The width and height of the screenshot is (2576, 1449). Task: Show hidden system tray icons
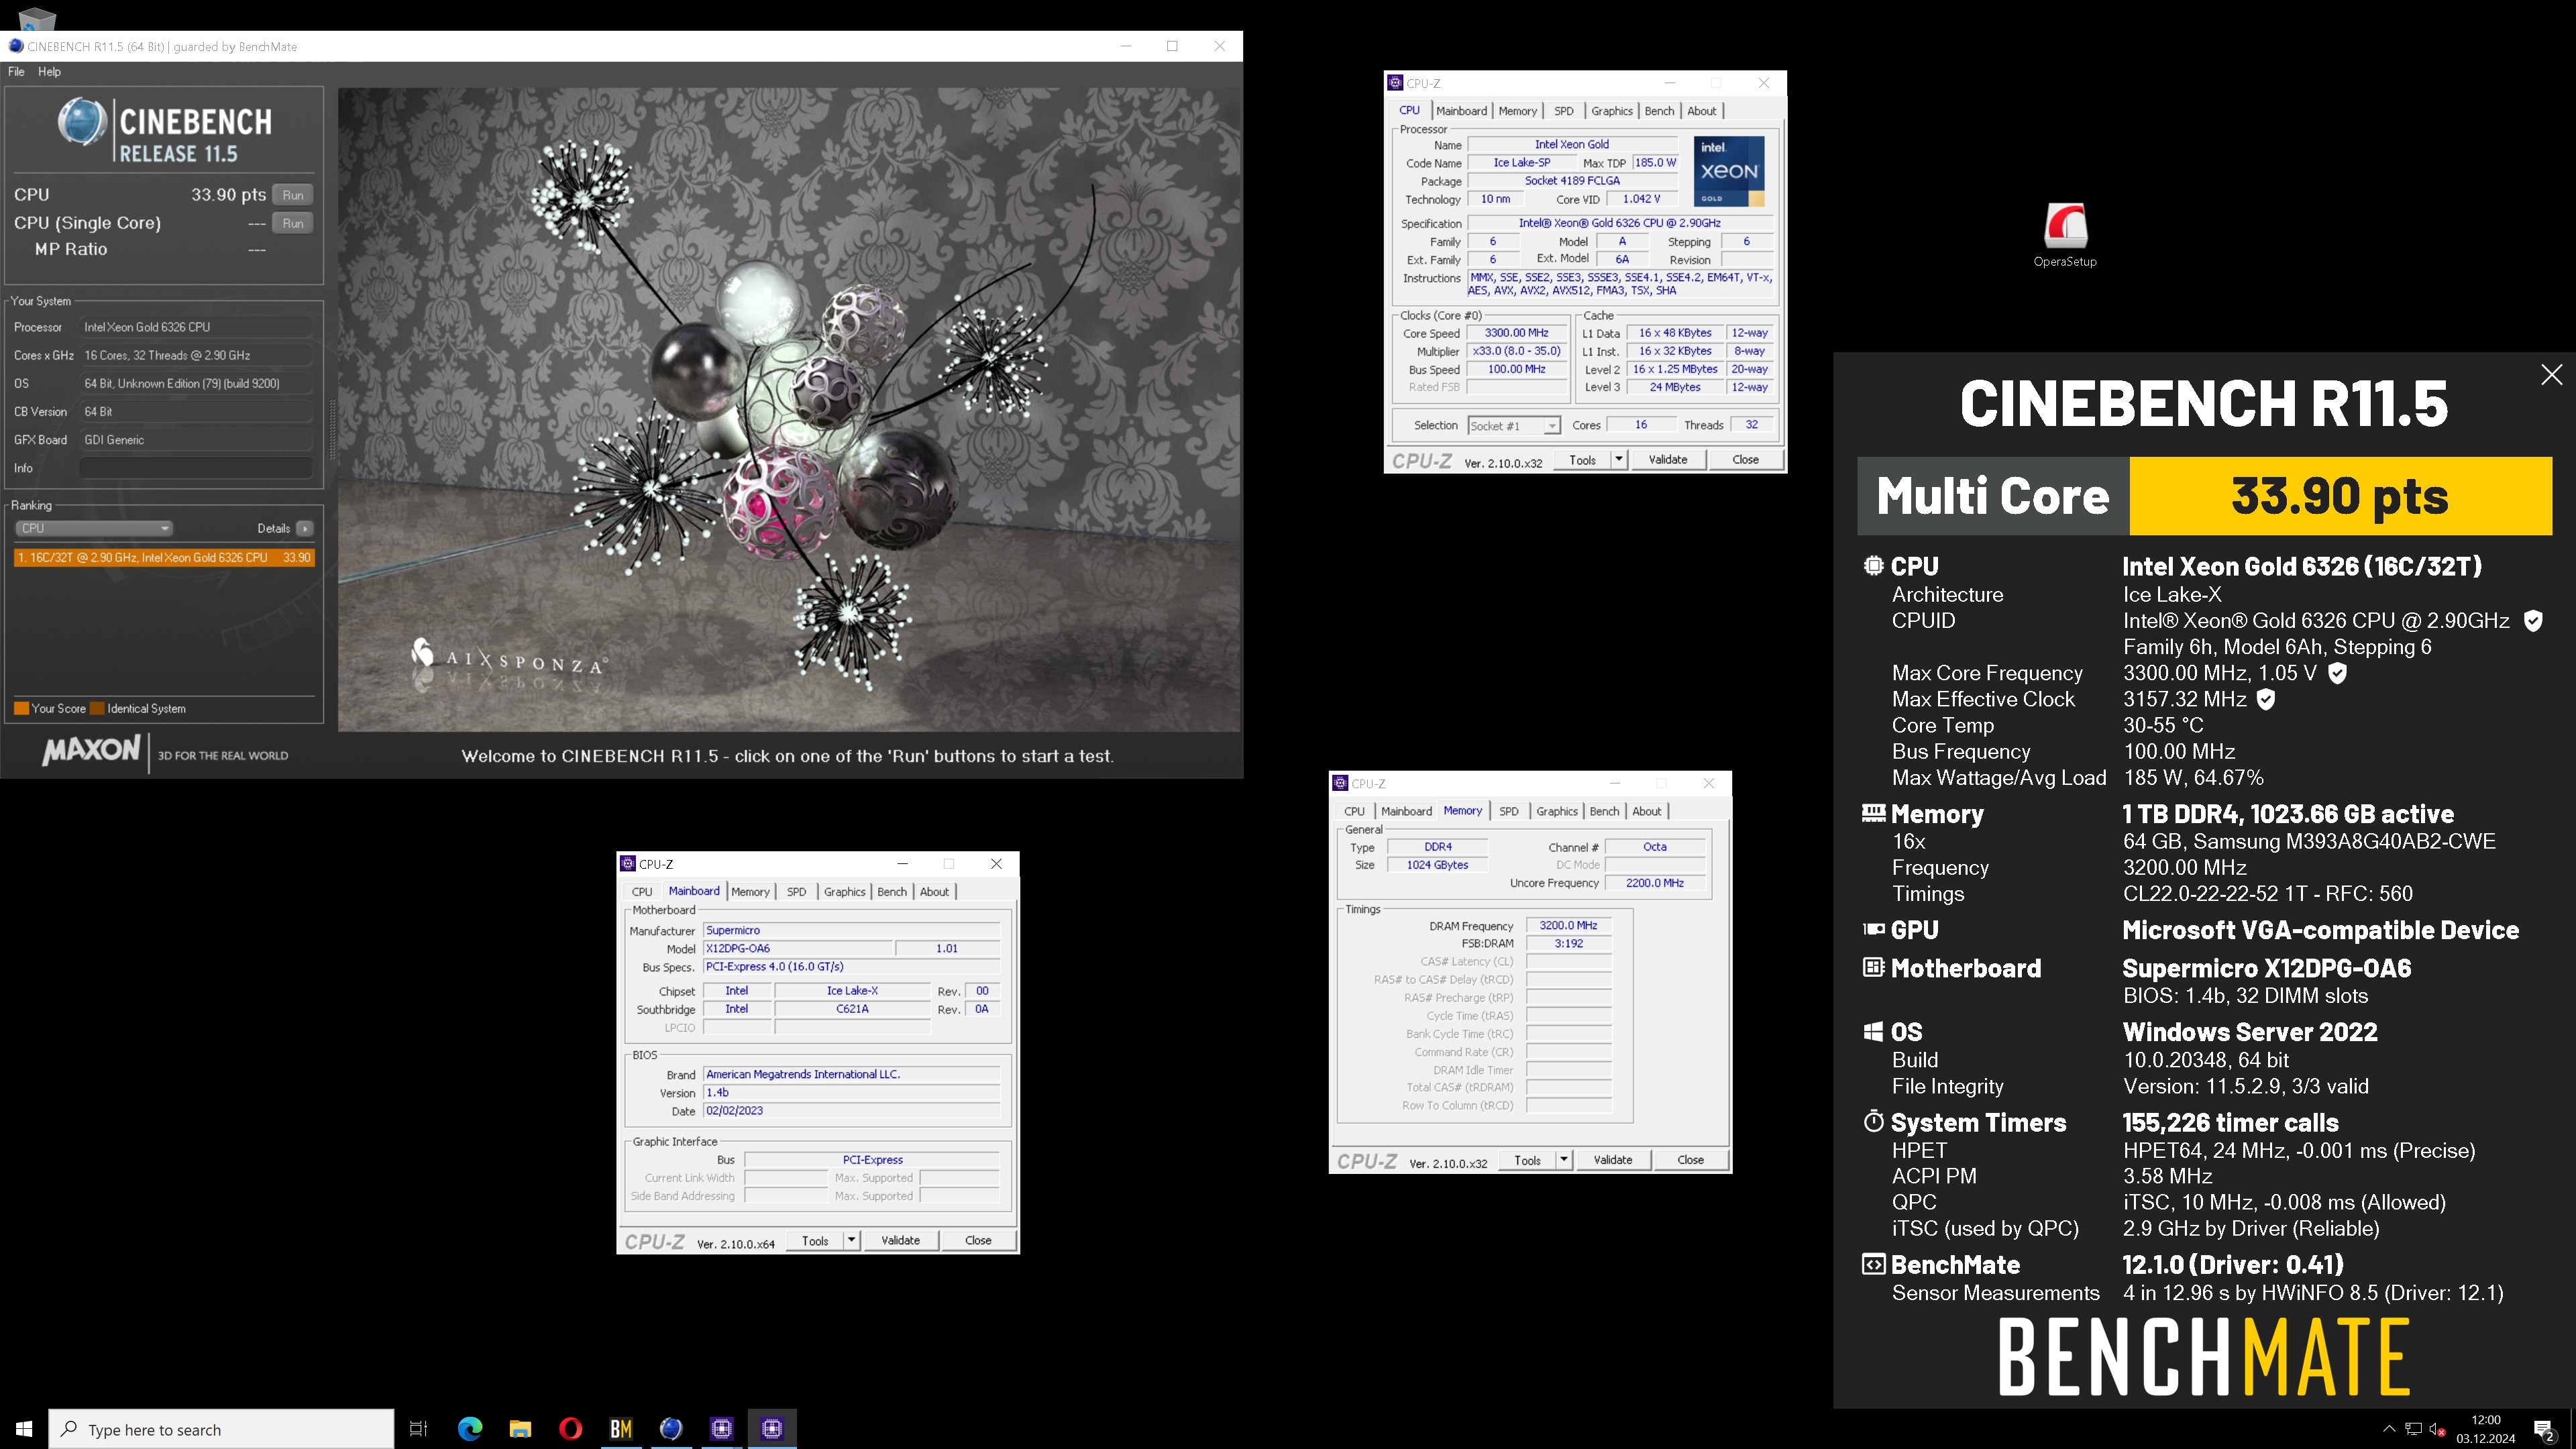coord(2389,1429)
